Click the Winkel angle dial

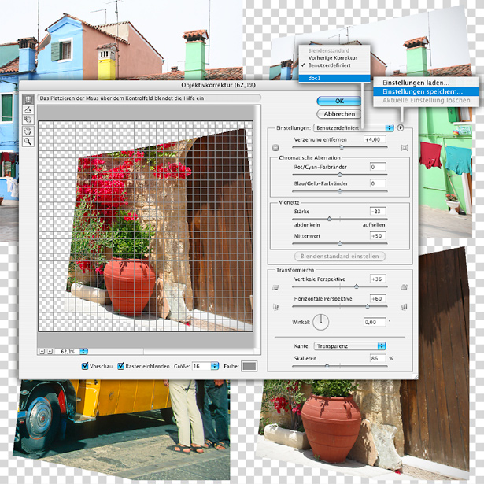click(x=322, y=321)
